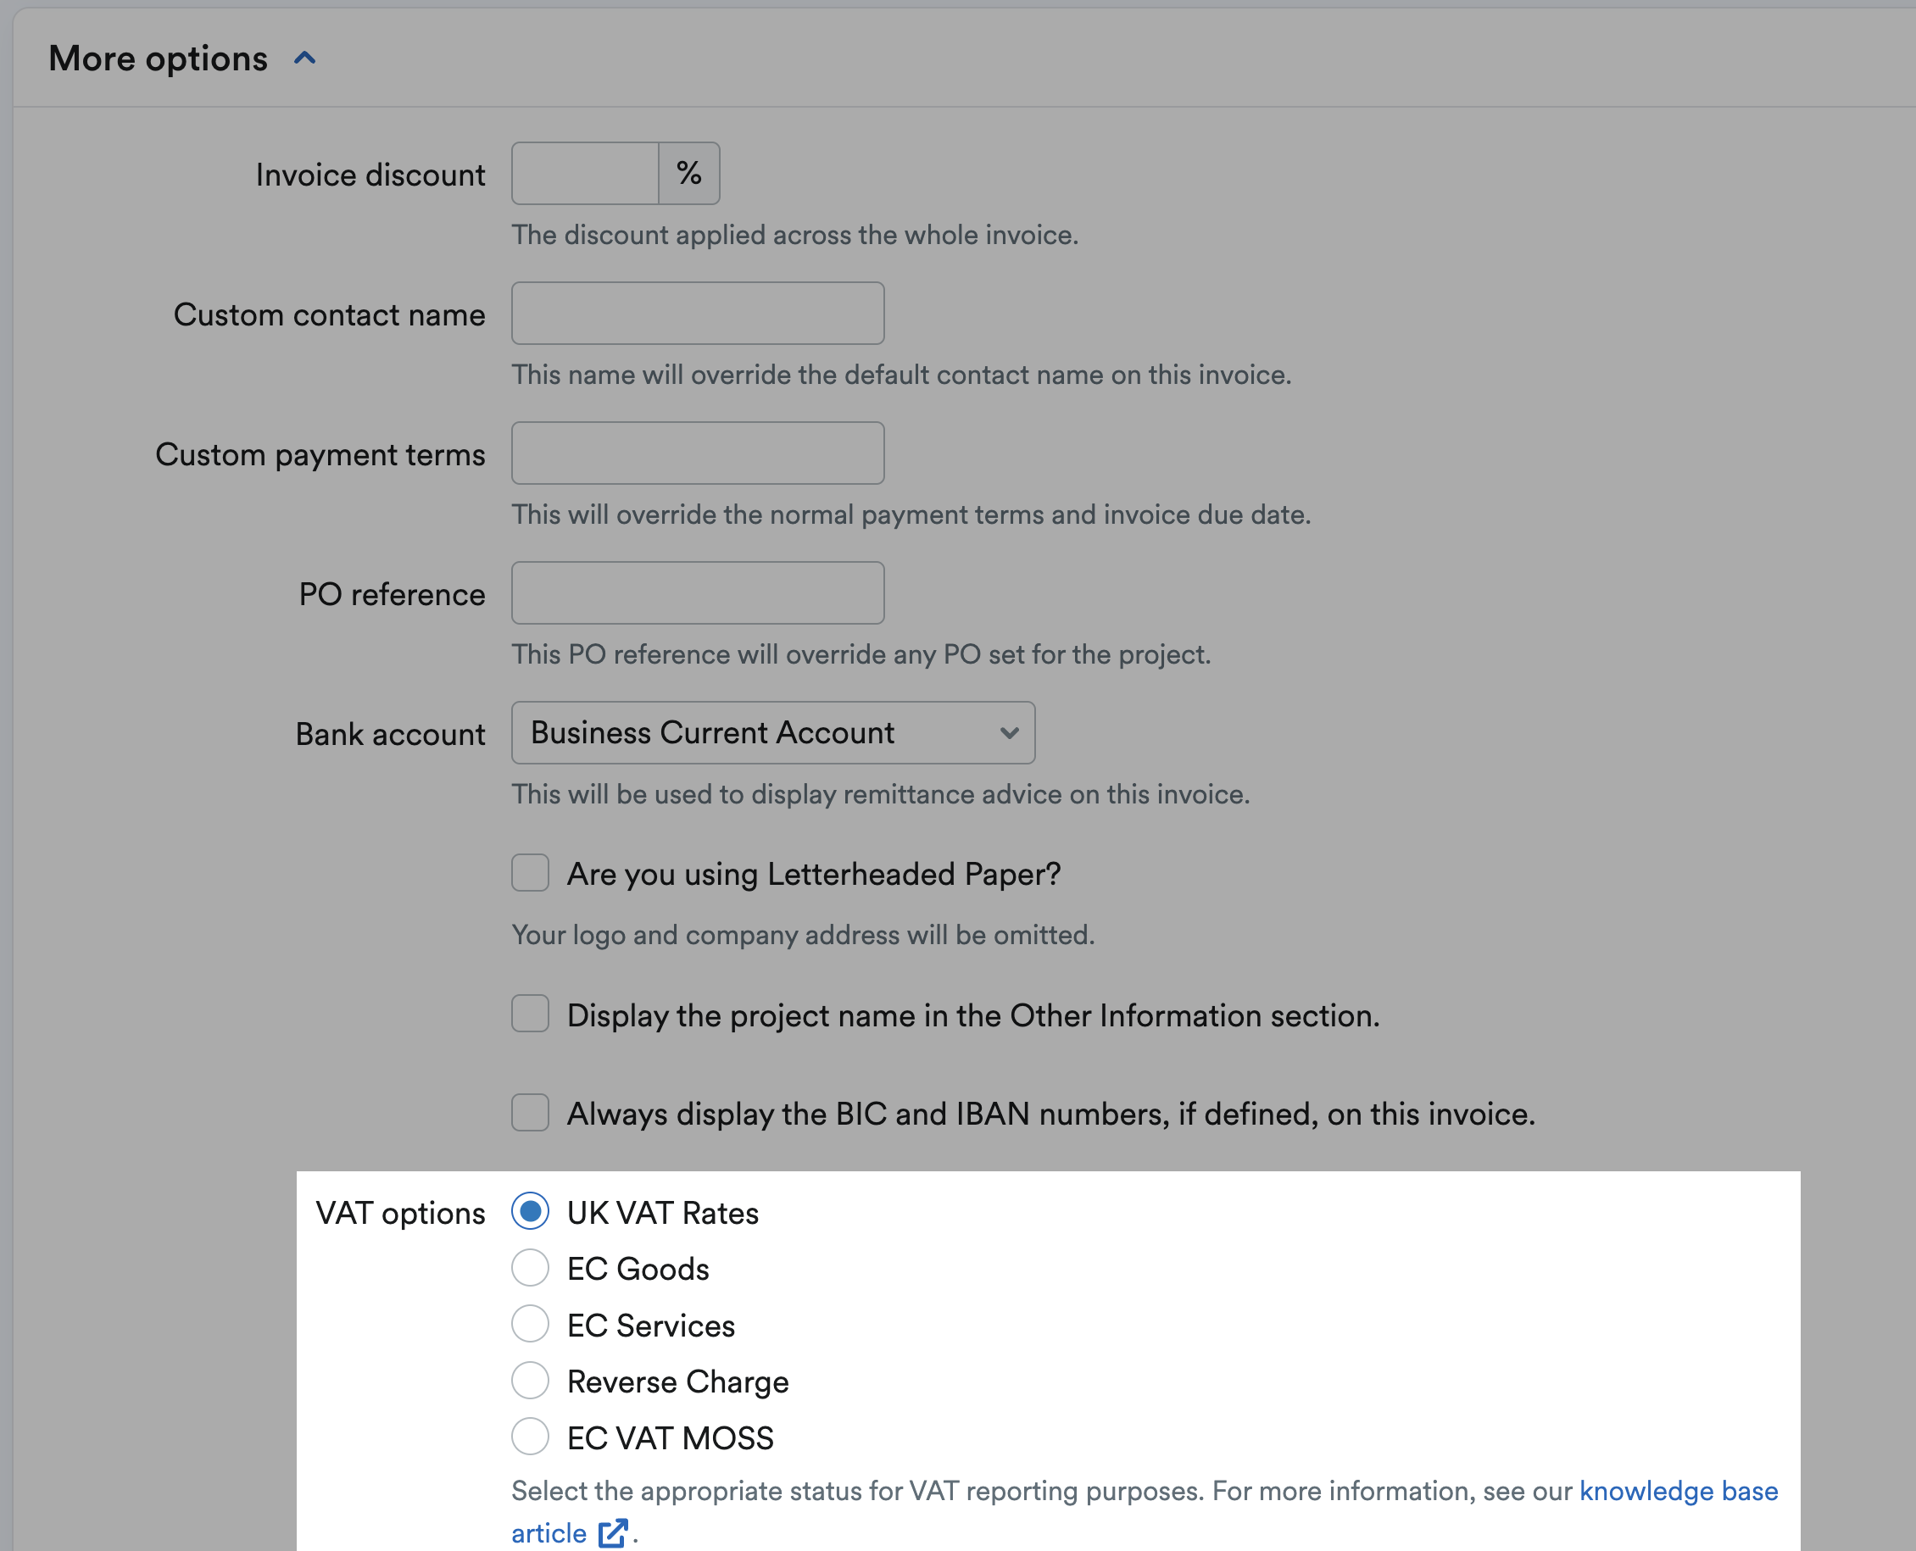
Task: Click the 'Reverse Charge' label text
Action: click(678, 1382)
